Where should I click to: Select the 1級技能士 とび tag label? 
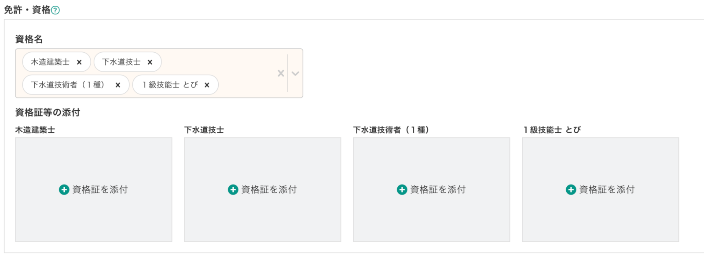click(x=170, y=85)
